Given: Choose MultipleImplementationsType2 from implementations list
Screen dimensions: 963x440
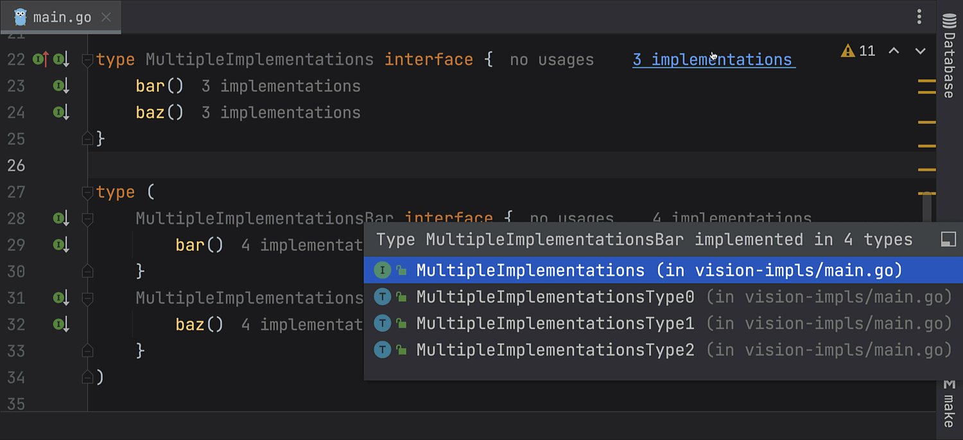Looking at the screenshot, I should (x=555, y=350).
